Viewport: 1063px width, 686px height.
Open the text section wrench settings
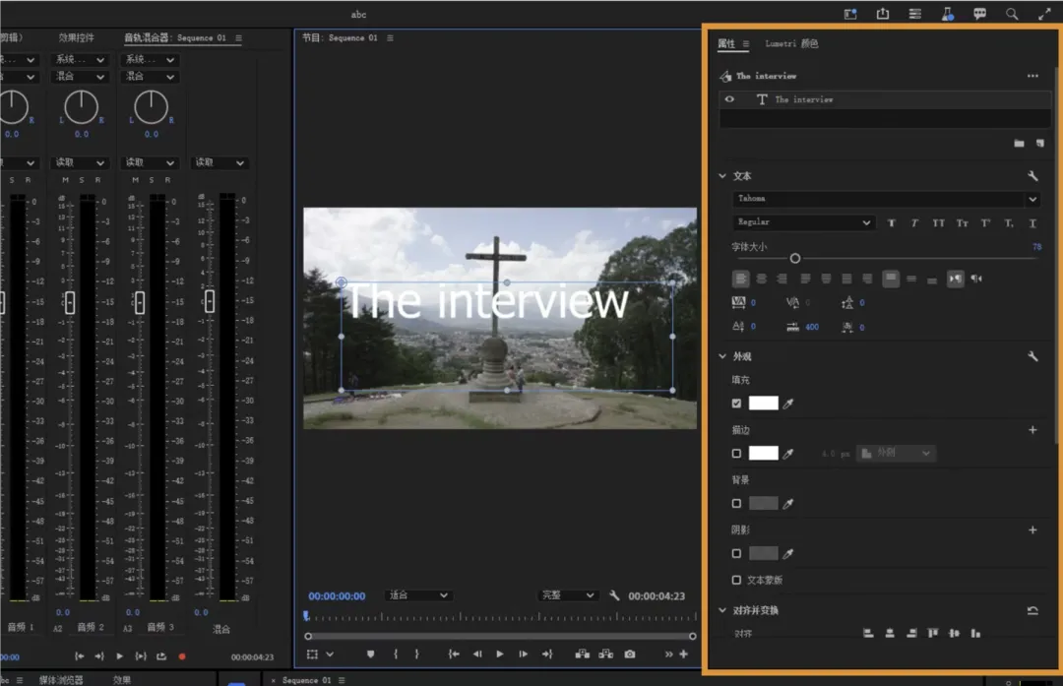click(1032, 176)
